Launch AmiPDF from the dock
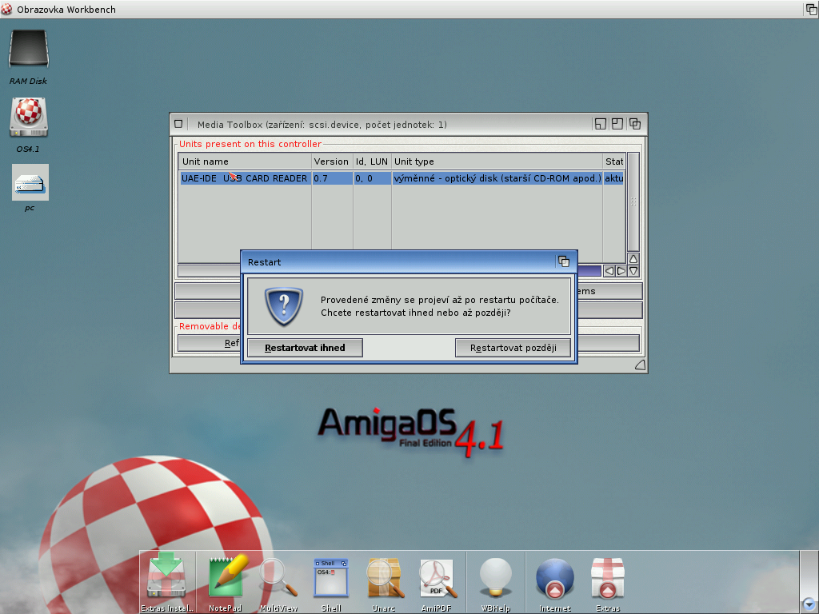The height and width of the screenshot is (614, 819). click(437, 577)
